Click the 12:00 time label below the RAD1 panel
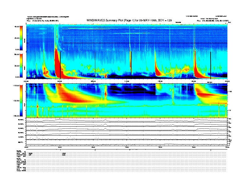Viewport: 245px width, 189px height. (127, 81)
